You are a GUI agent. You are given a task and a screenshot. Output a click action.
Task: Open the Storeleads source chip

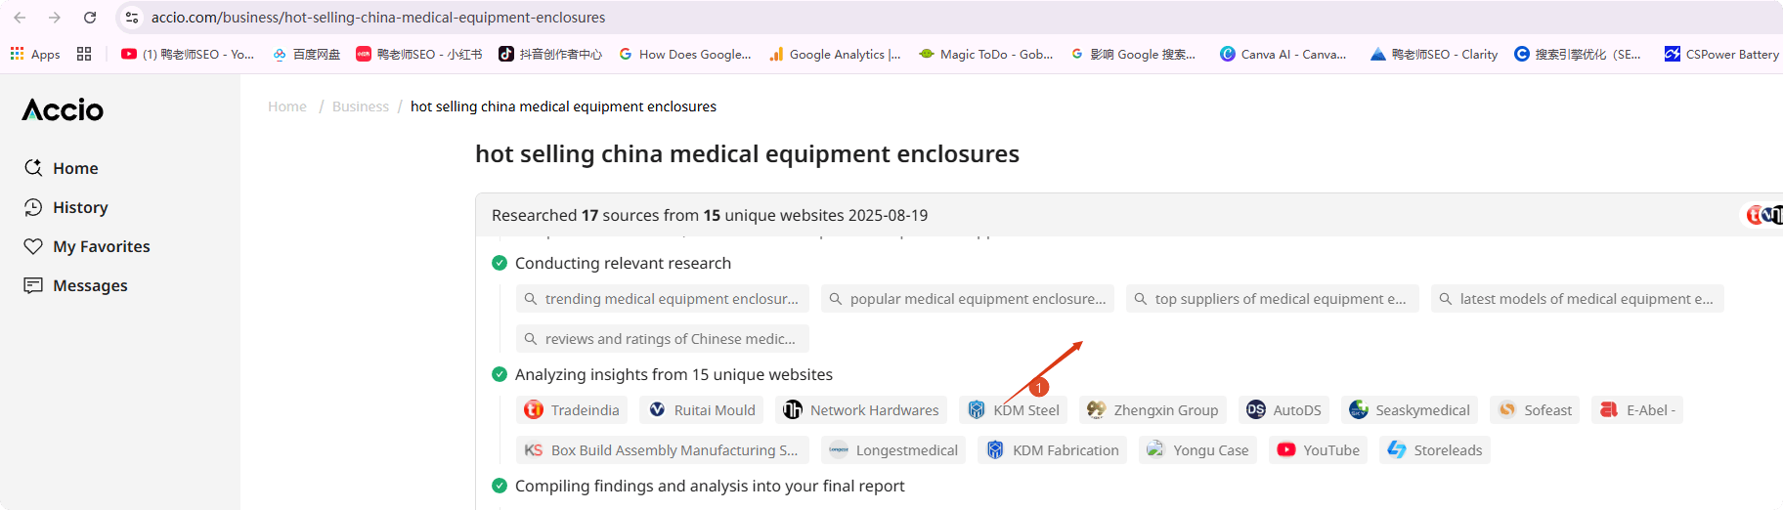point(1434,450)
